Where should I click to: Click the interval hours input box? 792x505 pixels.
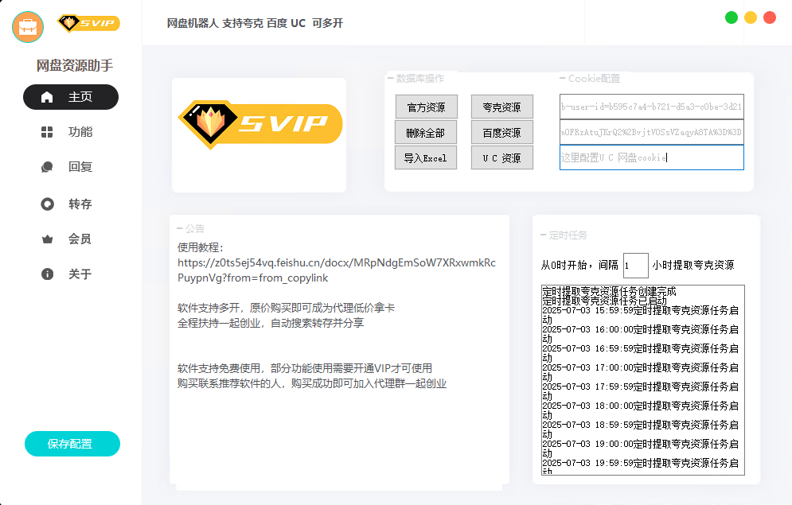pyautogui.click(x=636, y=266)
